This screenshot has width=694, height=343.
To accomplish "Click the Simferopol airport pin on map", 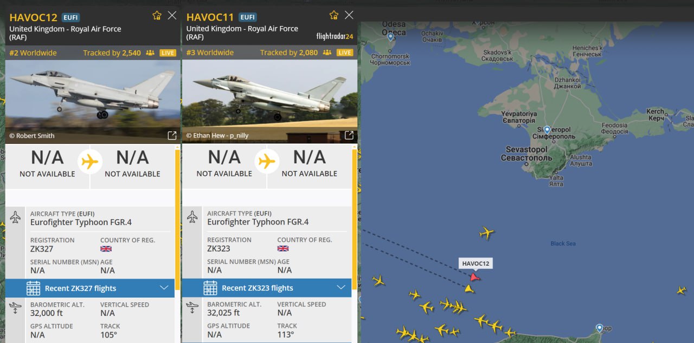I will click(x=547, y=130).
